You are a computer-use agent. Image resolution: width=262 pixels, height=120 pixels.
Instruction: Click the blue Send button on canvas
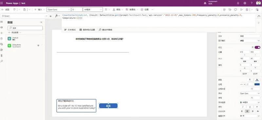108,106
